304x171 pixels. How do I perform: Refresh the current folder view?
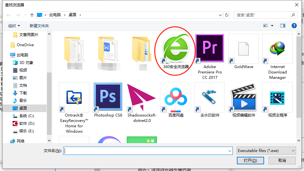(227, 15)
